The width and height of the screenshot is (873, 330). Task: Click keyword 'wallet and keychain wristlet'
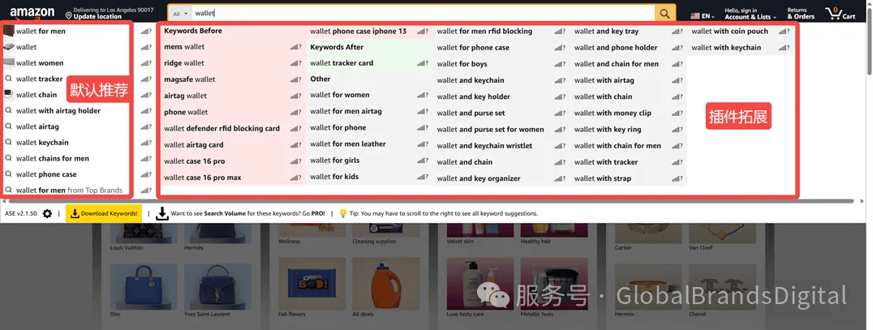click(x=484, y=146)
